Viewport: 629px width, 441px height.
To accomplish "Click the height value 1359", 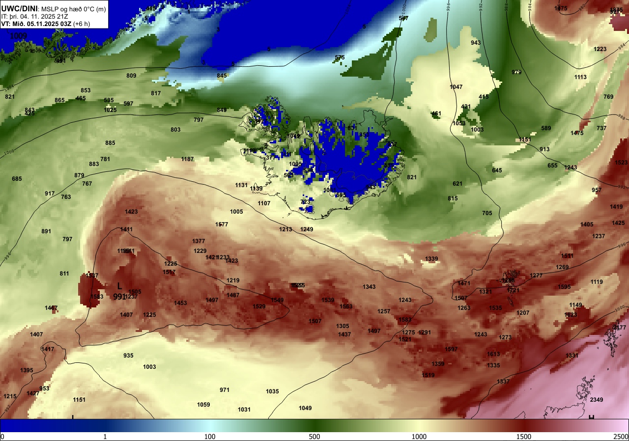I will click(x=438, y=364).
